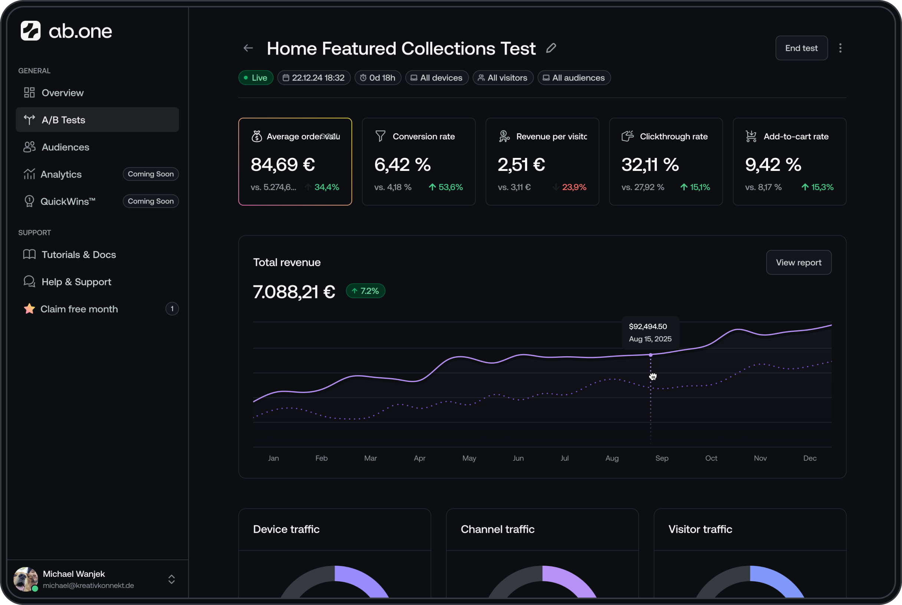Click the ab.one logo icon

point(30,31)
